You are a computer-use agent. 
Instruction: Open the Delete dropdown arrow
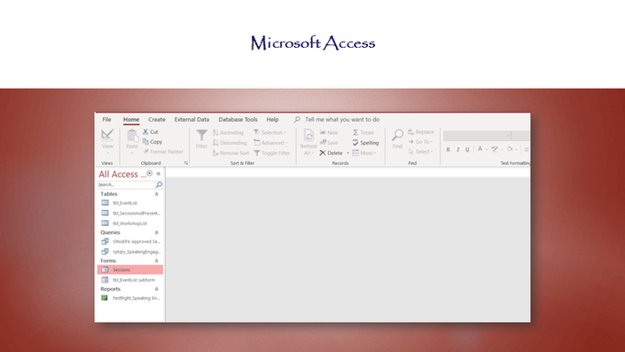point(348,153)
